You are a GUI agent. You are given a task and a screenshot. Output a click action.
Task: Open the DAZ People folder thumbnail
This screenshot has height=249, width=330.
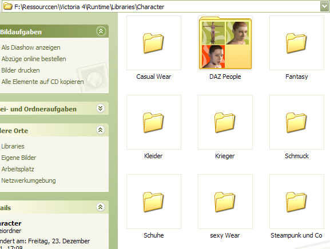coord(225,43)
